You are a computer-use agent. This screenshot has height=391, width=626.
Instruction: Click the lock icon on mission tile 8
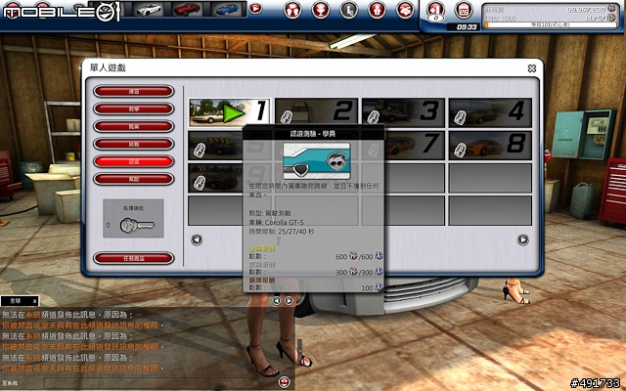pyautogui.click(x=460, y=150)
